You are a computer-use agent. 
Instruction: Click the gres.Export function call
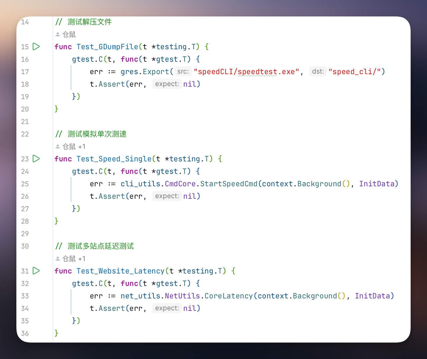click(x=156, y=72)
